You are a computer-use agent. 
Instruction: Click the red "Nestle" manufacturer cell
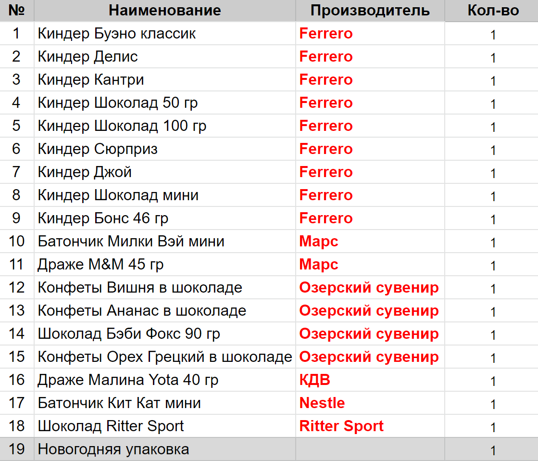[x=322, y=403]
